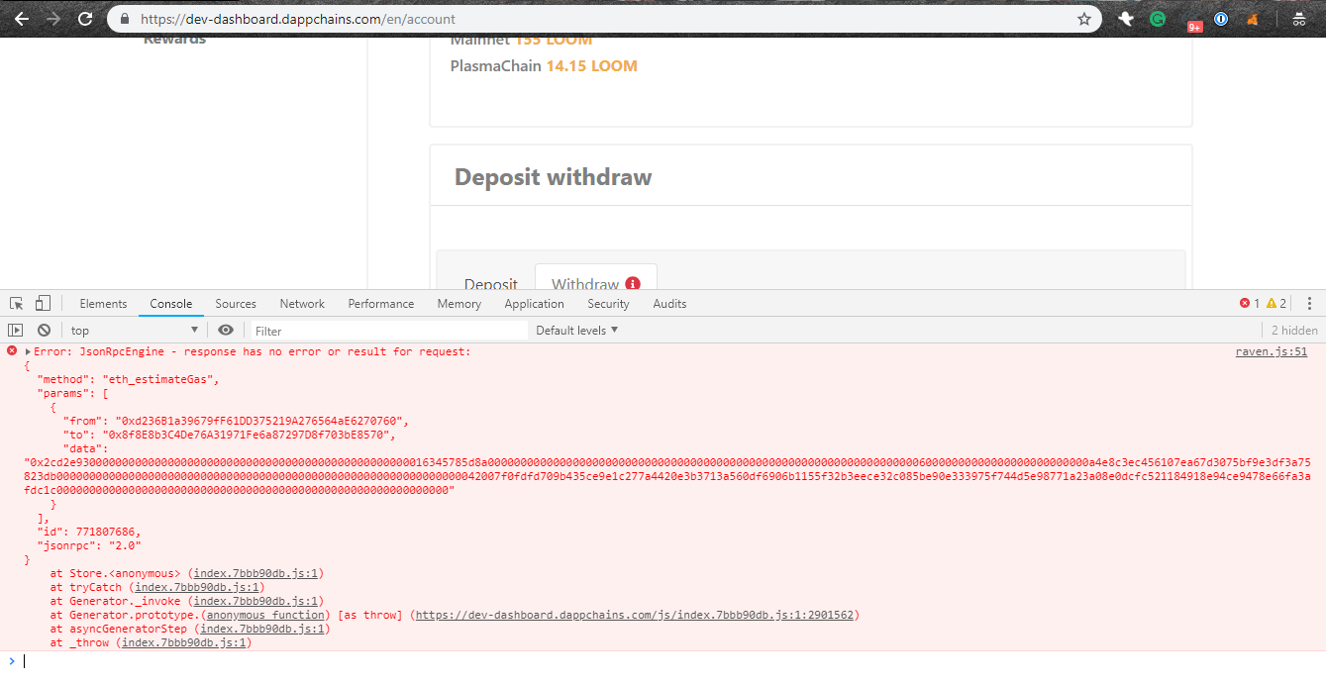
Task: Open the DevTools three-dot customize menu
Action: 1310,303
